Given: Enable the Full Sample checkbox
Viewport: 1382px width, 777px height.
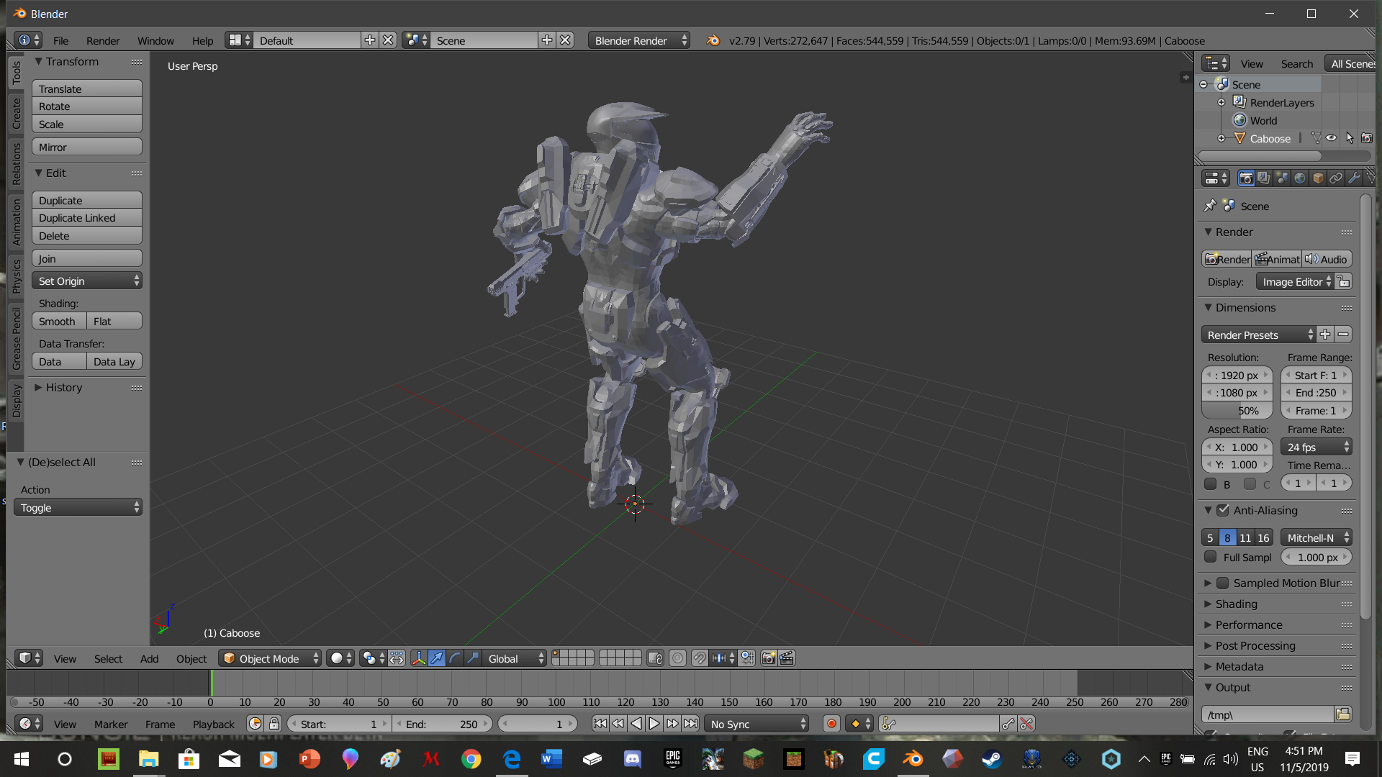Looking at the screenshot, I should click(x=1211, y=557).
